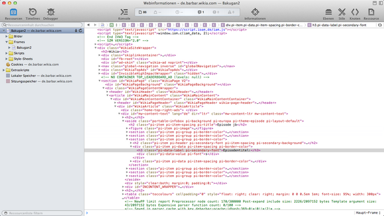Select the ad-skin div line
The image size is (384, 216).
(x=149, y=62)
